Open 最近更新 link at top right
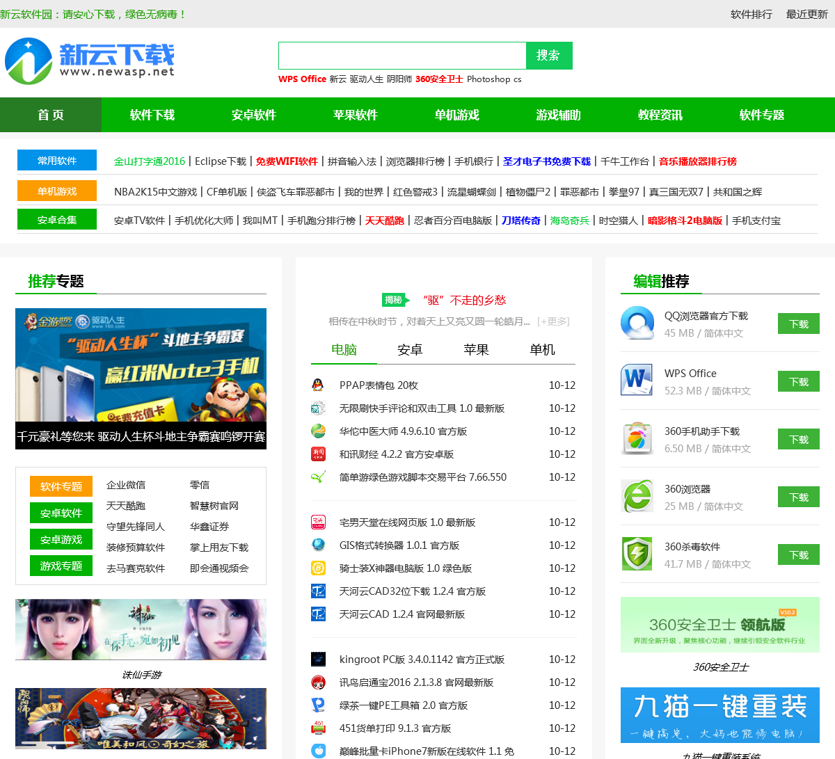This screenshot has width=835, height=759. click(x=807, y=14)
